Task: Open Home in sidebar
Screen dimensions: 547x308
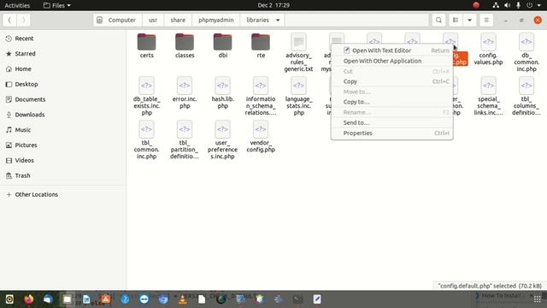Action: pyautogui.click(x=62, y=68)
